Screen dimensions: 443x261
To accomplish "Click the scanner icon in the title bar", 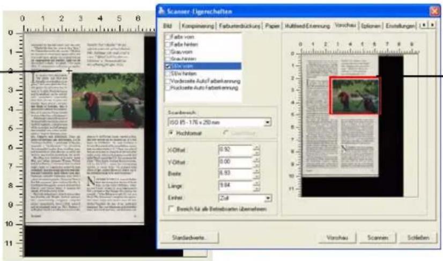I will 161,11.
